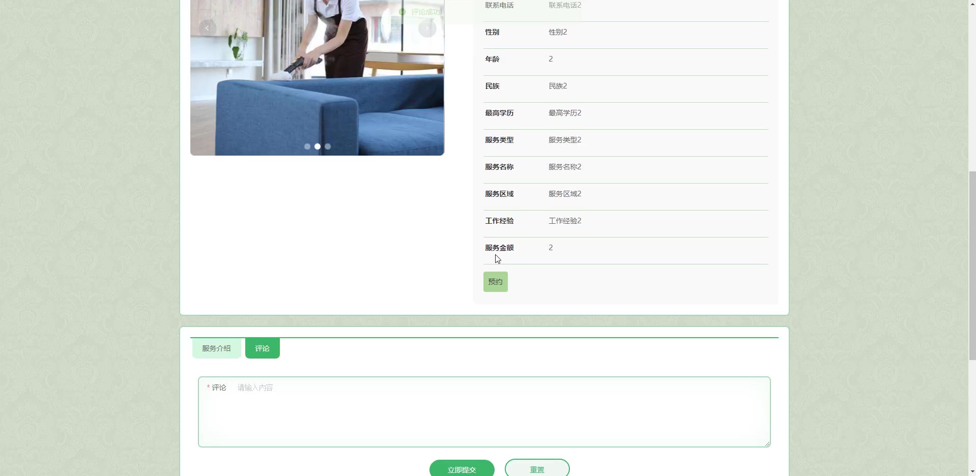Click the 服务区域2 value
Viewport: 976px width, 476px height.
coord(565,194)
